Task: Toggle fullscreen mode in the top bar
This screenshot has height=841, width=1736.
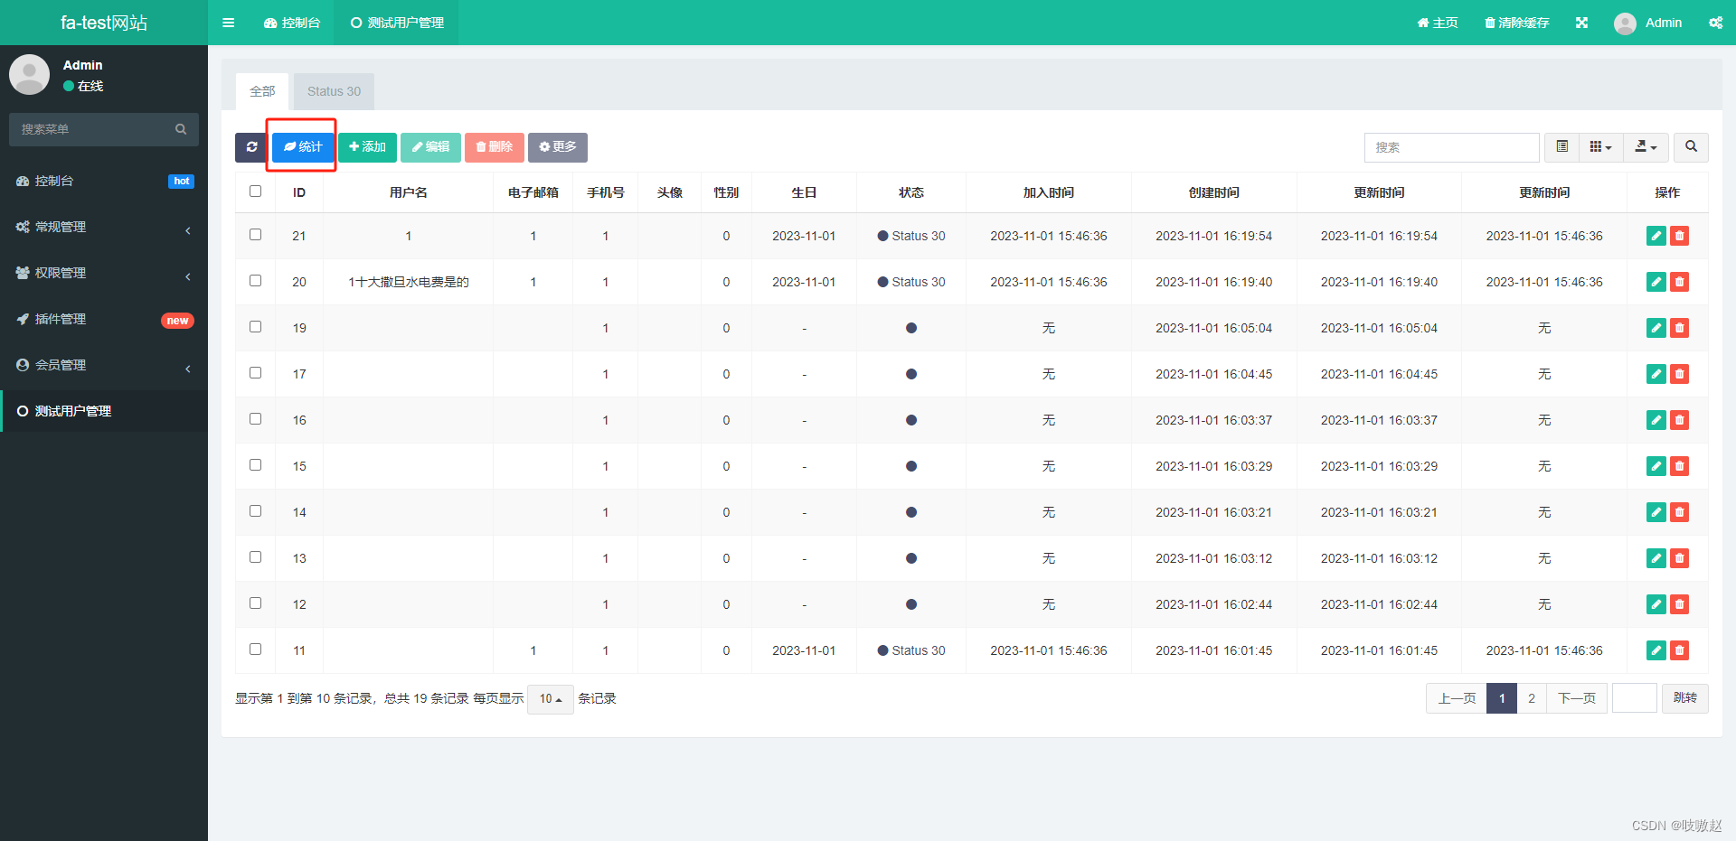Action: click(x=1581, y=23)
